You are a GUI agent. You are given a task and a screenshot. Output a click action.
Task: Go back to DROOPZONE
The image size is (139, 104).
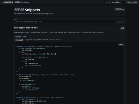pyautogui.click(x=7, y=2)
